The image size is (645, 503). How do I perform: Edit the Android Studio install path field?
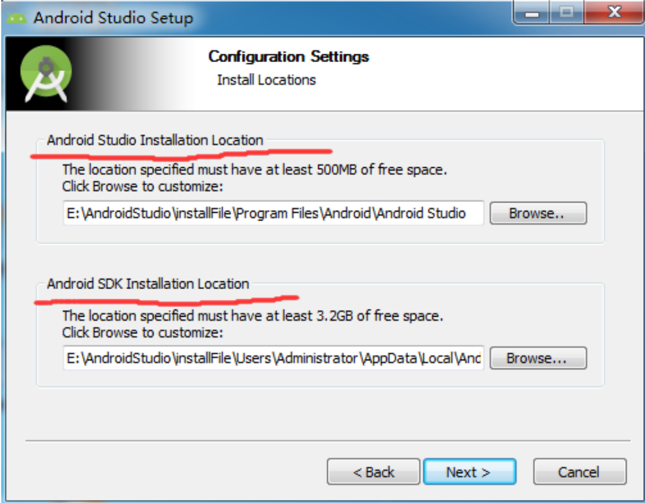click(273, 213)
